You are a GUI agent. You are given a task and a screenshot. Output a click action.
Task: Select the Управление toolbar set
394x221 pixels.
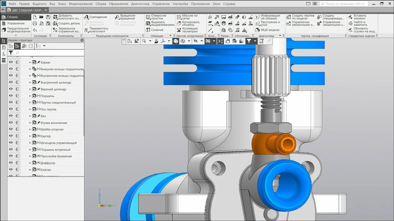tap(15, 23)
